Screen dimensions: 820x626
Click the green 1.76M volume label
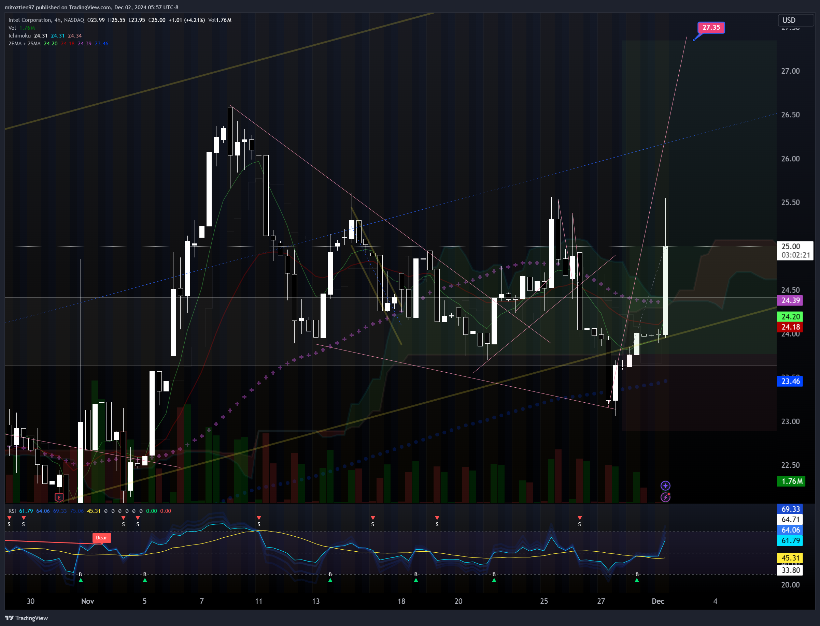coord(791,481)
